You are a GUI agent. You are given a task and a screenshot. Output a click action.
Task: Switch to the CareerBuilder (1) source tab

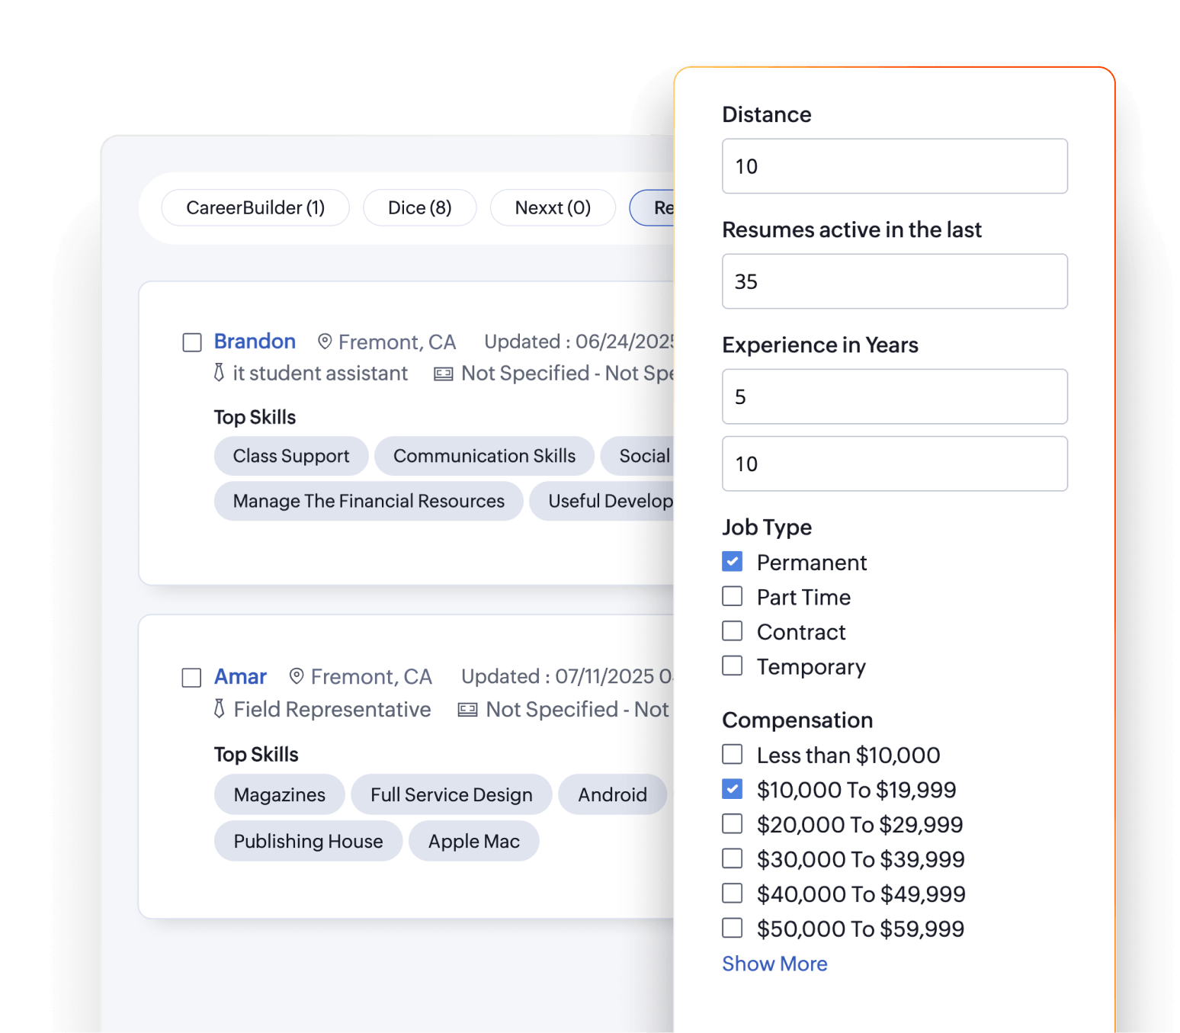[x=255, y=207]
